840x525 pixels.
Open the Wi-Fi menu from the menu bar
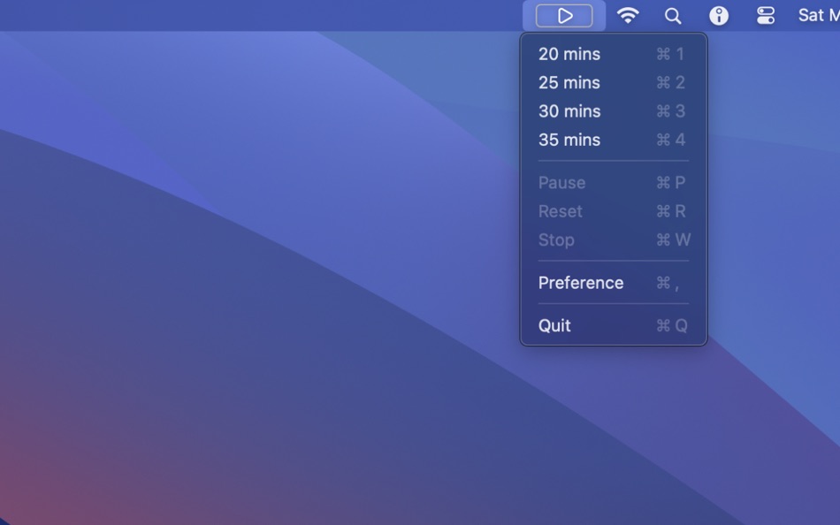point(629,15)
